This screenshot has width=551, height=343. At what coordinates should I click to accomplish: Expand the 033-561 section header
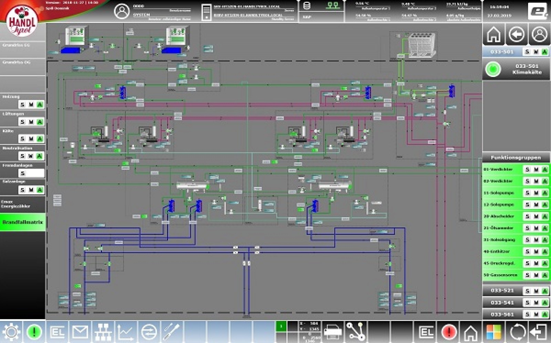(x=502, y=314)
